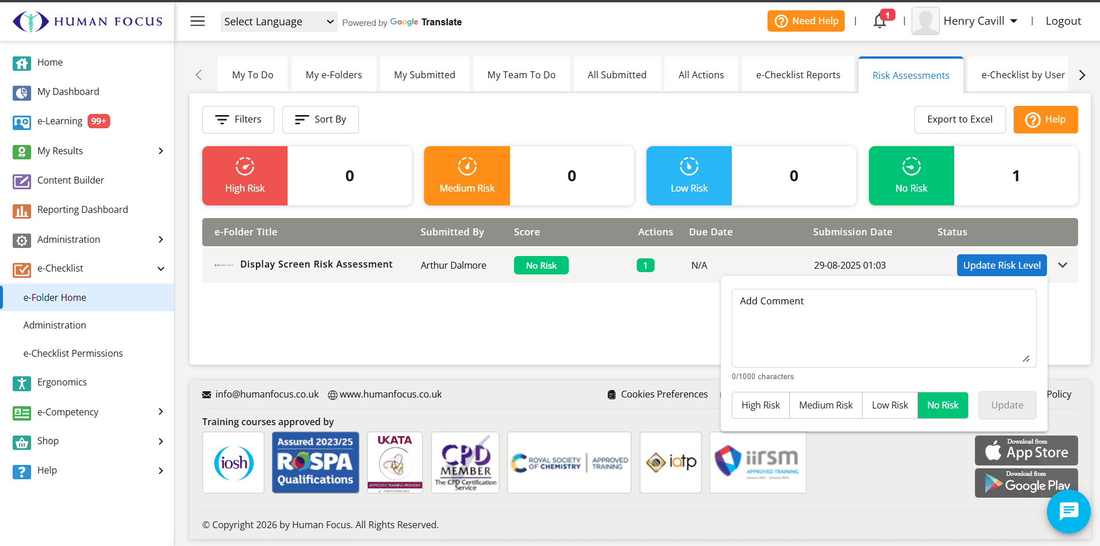Open the e-Checklist Reports tab
1100x546 pixels.
(799, 74)
